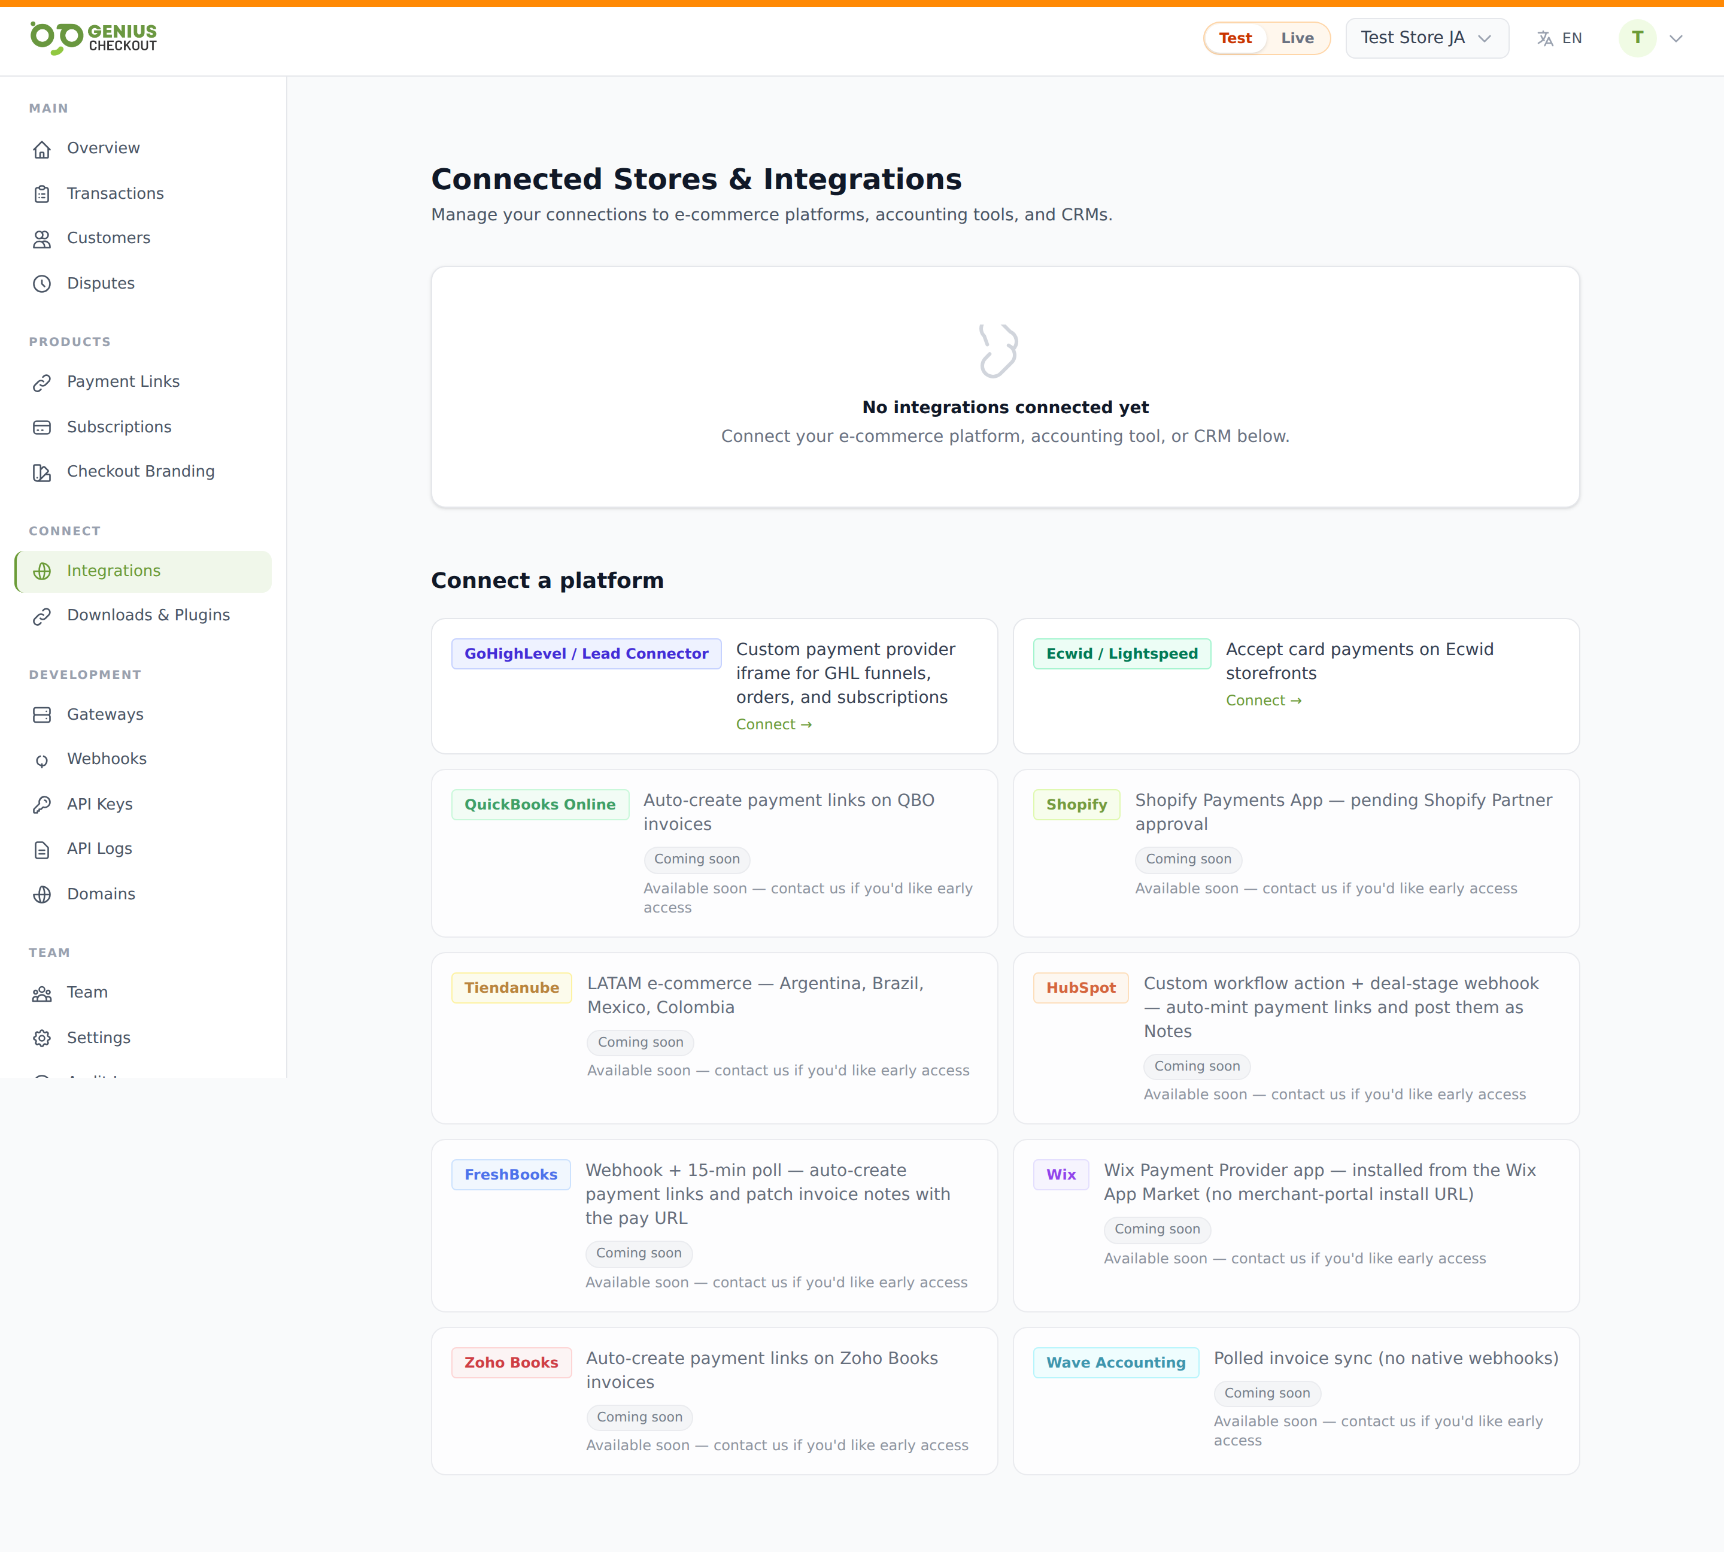Click the Downloads & Plugins link icon
Screen dimensions: 1724x1552
point(42,617)
